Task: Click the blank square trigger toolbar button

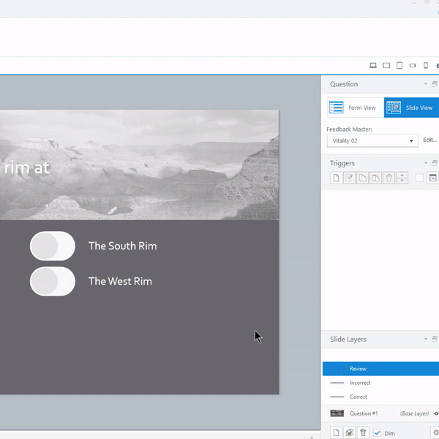Action: tap(419, 178)
